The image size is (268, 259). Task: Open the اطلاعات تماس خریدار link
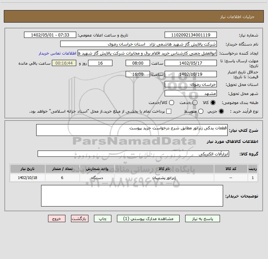point(57,53)
